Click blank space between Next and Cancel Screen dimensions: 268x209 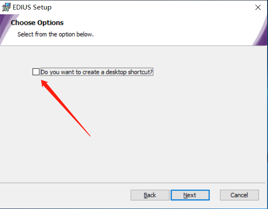tap(214, 195)
